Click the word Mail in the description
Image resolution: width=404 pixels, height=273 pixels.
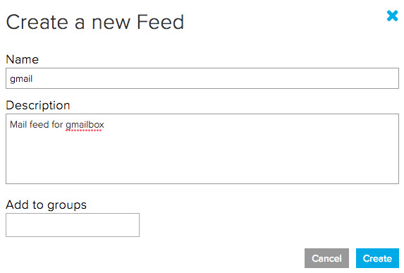[x=18, y=125]
